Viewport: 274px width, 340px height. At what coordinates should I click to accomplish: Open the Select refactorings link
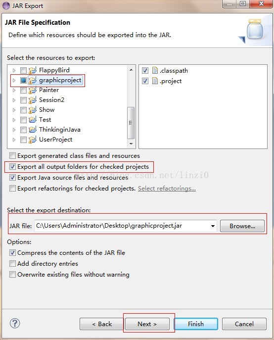[x=167, y=189]
